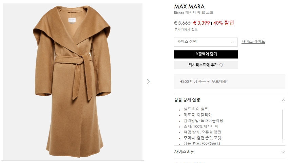288x163 pixels.
Task: Show next product image with right arrow
Action: tap(148, 82)
